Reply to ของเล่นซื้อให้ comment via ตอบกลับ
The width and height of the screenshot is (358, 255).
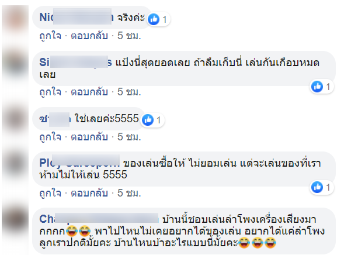pyautogui.click(x=89, y=193)
